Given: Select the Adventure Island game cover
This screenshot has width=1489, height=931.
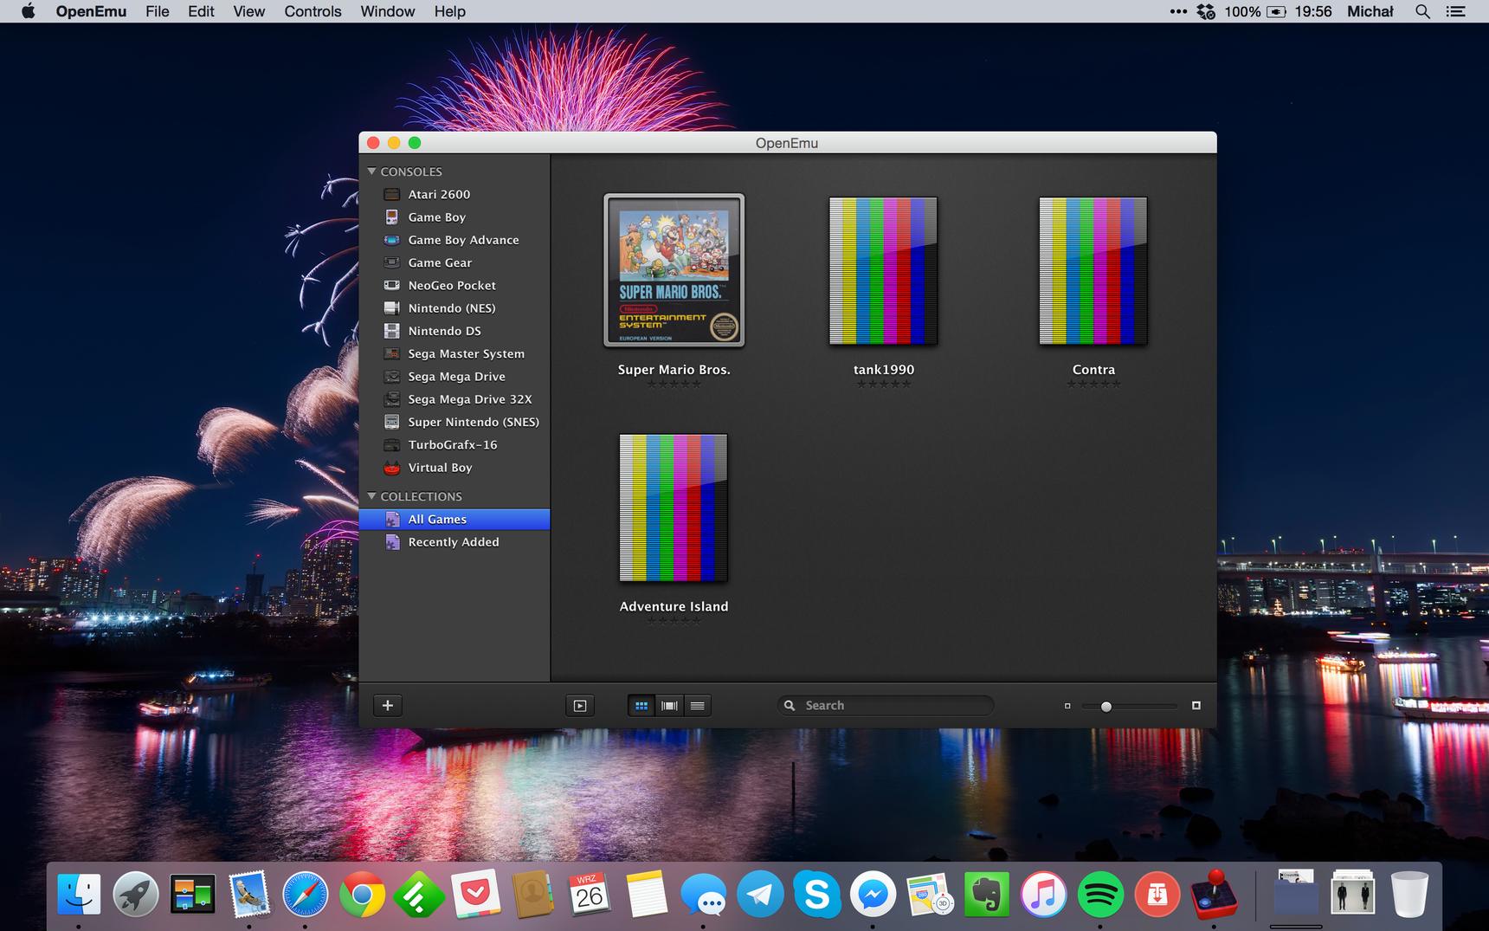Looking at the screenshot, I should (x=674, y=508).
